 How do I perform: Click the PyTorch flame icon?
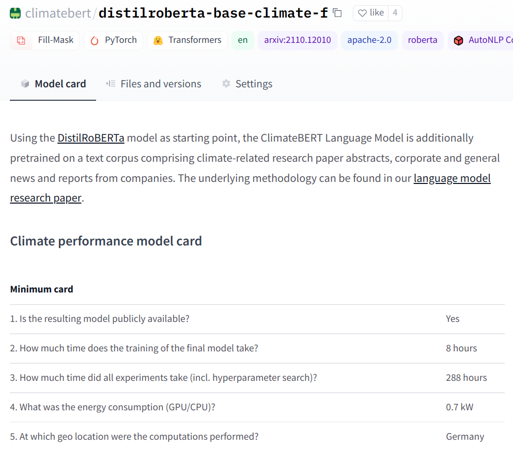(94, 40)
